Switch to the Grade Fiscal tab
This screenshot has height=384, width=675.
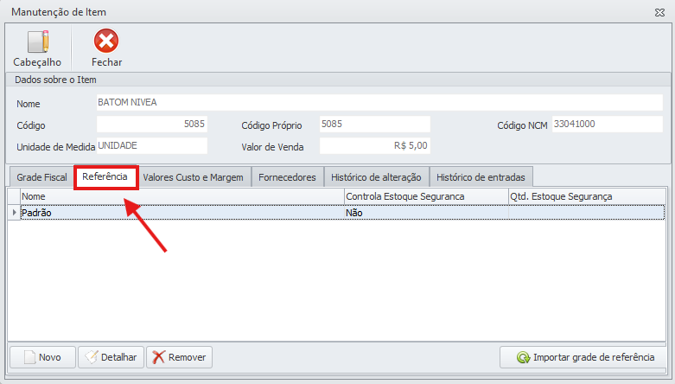[x=41, y=177]
